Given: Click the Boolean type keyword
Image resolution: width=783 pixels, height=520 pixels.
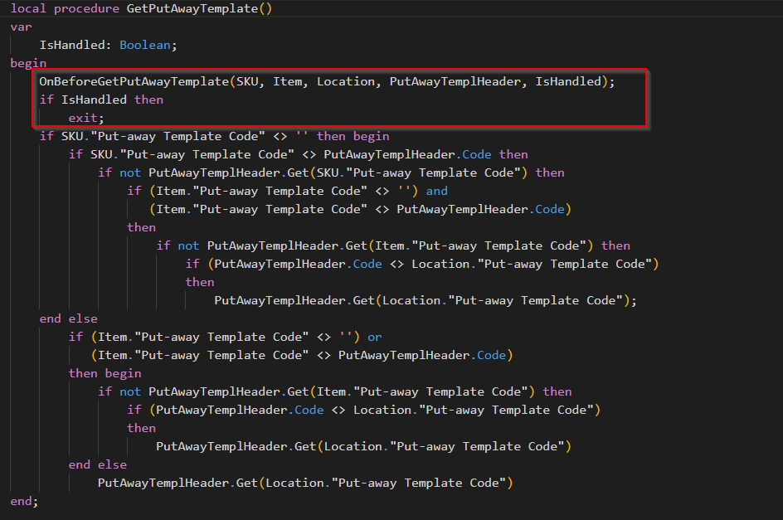Looking at the screenshot, I should pos(144,45).
